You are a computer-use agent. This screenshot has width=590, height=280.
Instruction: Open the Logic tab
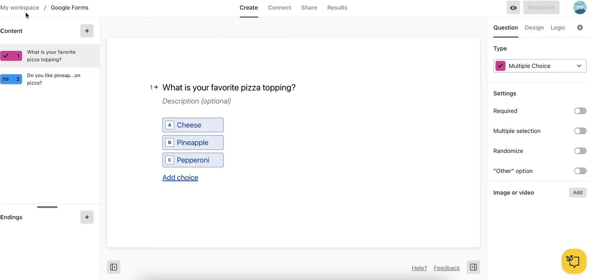[558, 28]
